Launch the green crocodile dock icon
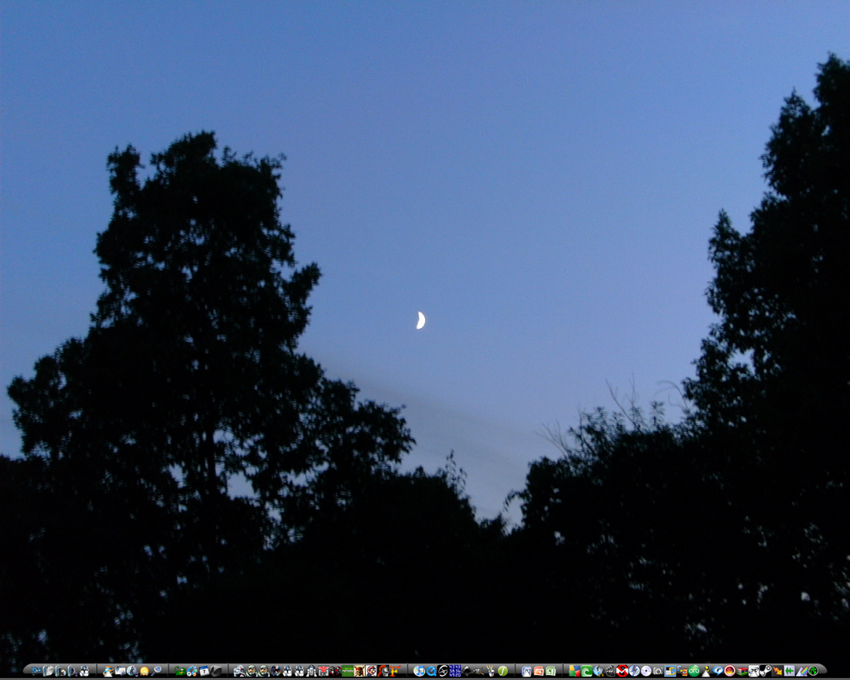850x680 pixels. (180, 671)
